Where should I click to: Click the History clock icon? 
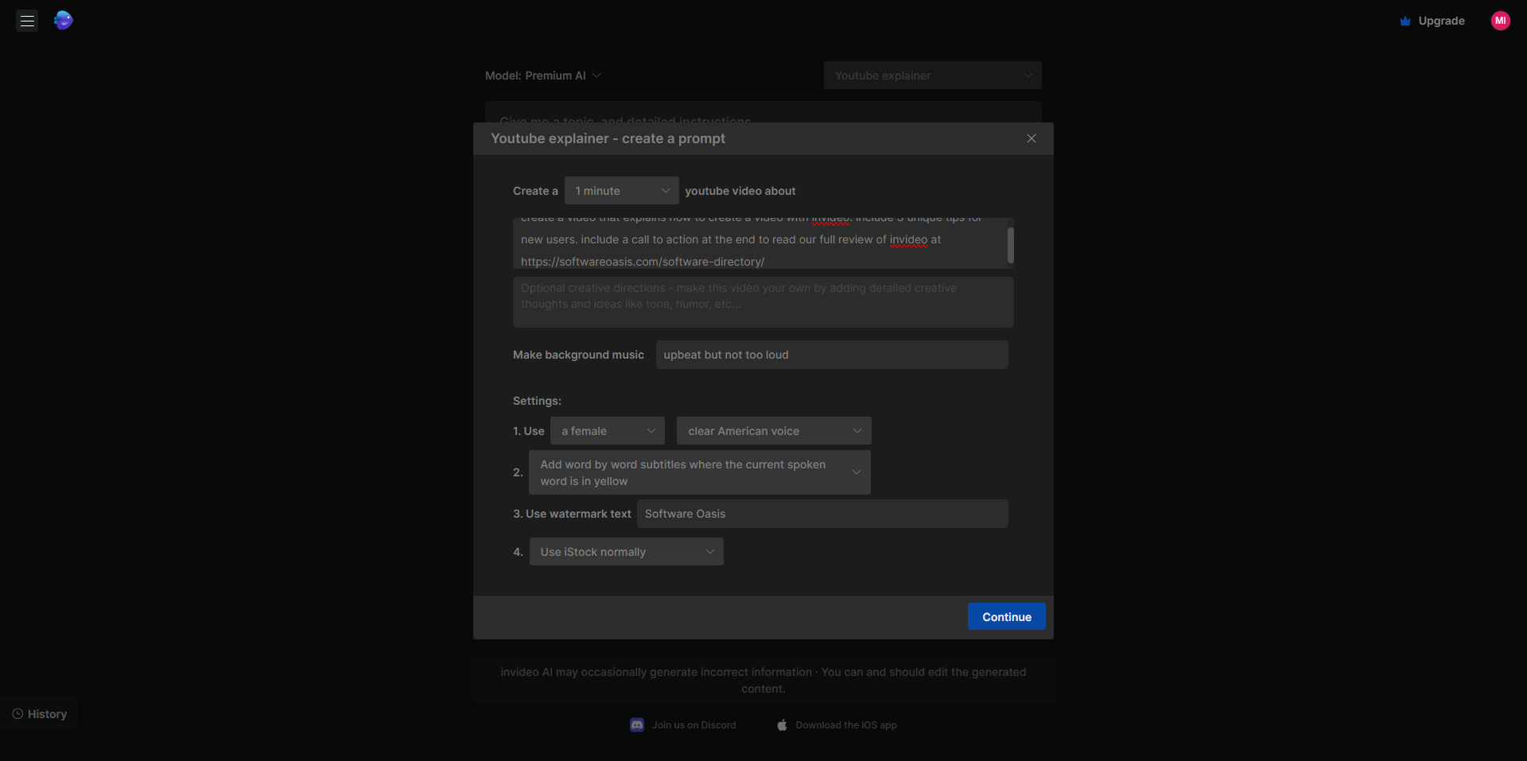17,714
